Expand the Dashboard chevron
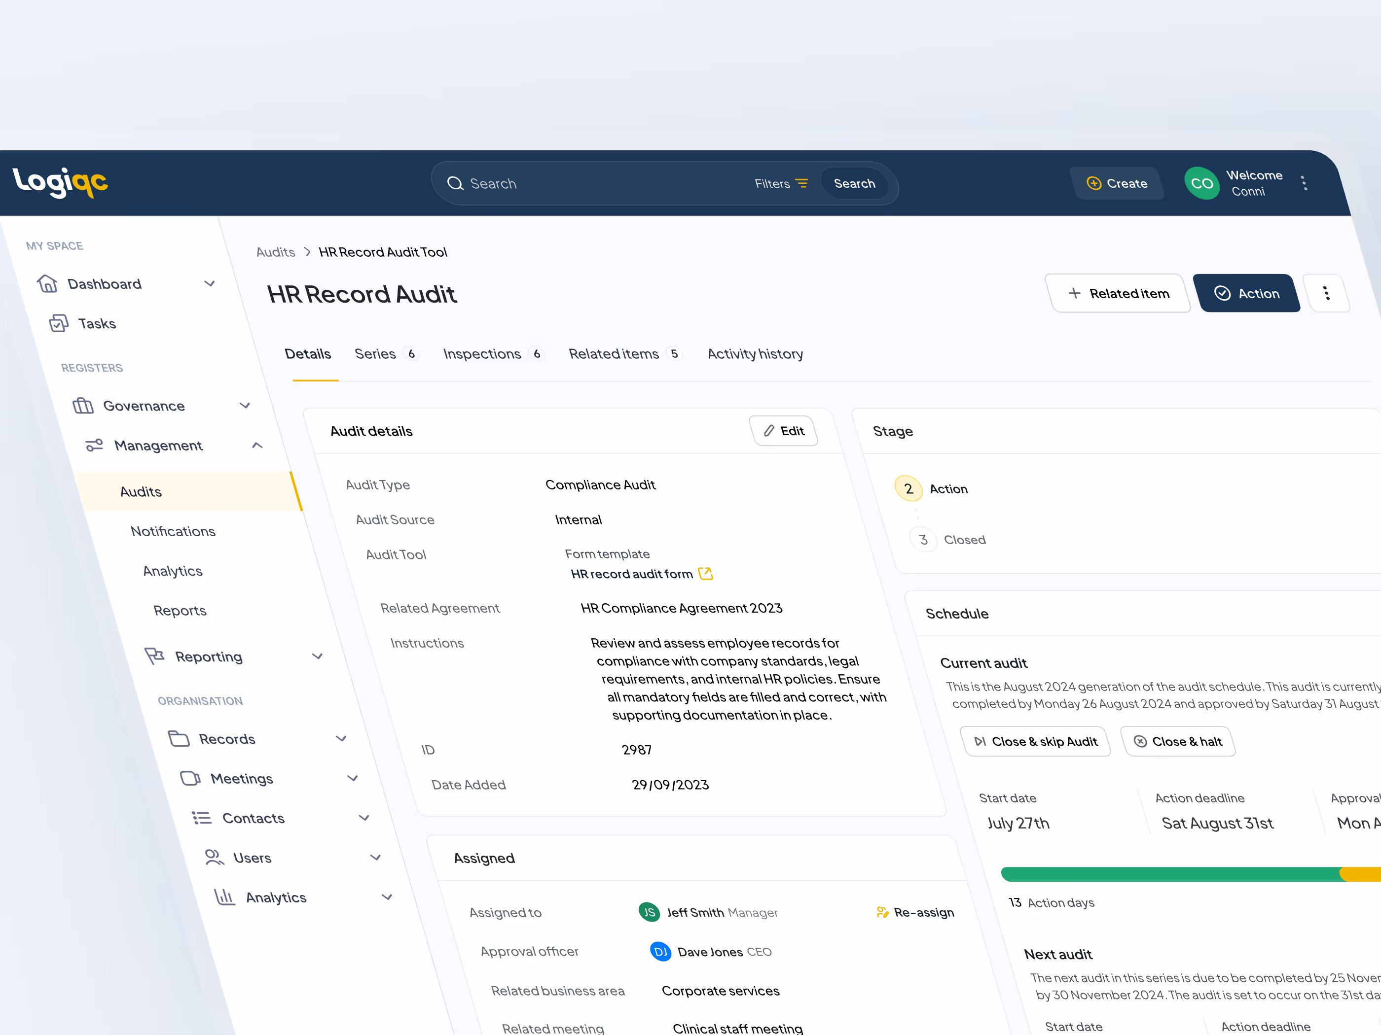1381x1035 pixels. [x=210, y=284]
